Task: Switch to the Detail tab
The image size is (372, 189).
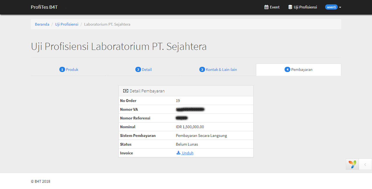Action: pos(147,69)
